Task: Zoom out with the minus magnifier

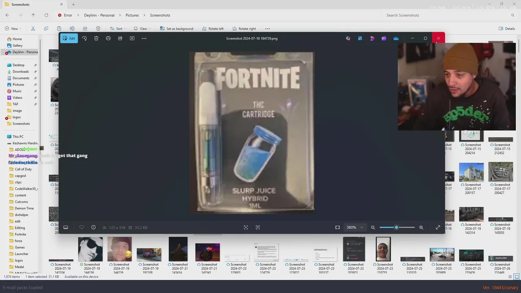Action: 373,227
